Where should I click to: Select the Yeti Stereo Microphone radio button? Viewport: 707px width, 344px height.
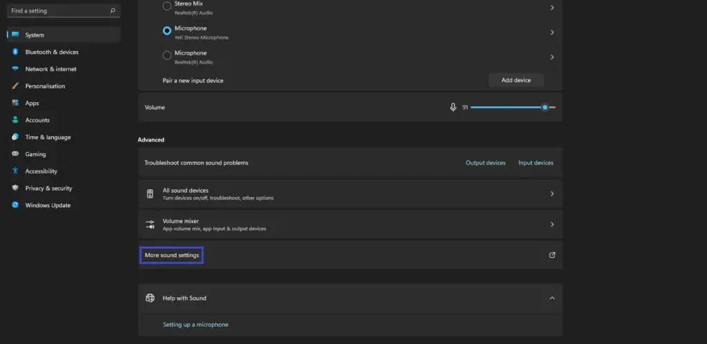click(x=167, y=30)
